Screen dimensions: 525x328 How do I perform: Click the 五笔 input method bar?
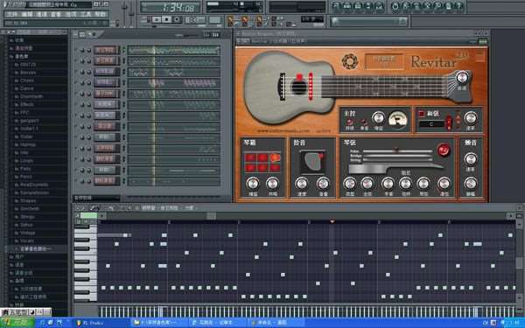26,312
